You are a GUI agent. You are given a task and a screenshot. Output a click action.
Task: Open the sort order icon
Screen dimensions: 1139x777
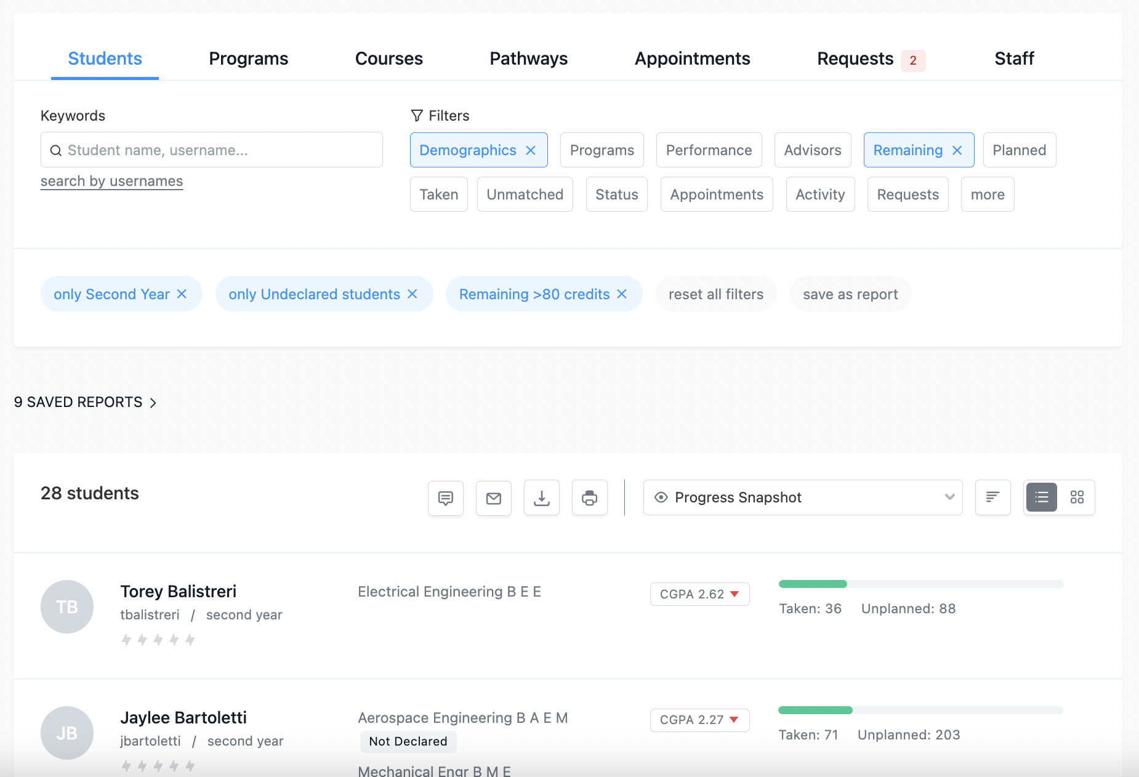tap(992, 497)
